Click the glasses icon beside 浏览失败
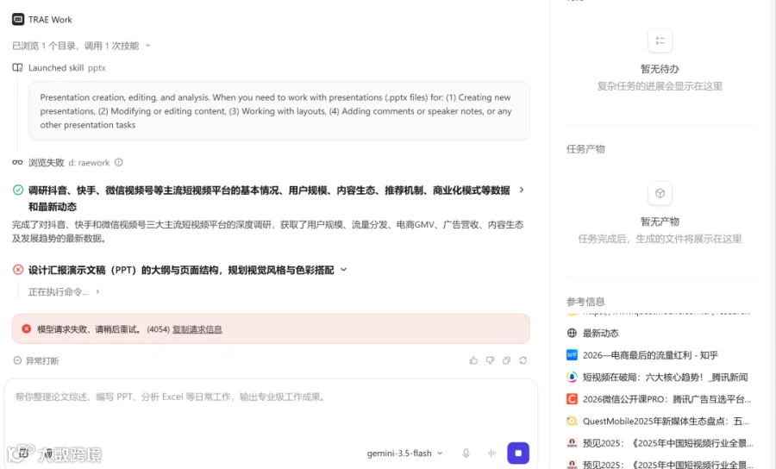Screen dimensions: 776x469 click(x=18, y=162)
